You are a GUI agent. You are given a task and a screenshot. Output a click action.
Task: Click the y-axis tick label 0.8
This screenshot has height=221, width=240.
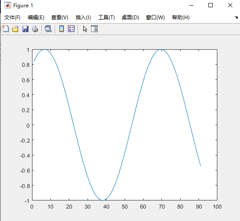click(26, 65)
